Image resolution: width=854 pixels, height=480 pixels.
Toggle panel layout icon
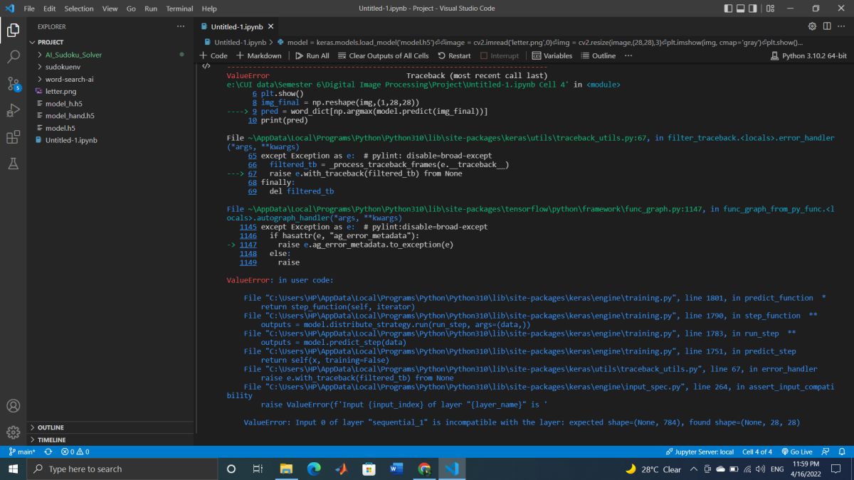742,9
